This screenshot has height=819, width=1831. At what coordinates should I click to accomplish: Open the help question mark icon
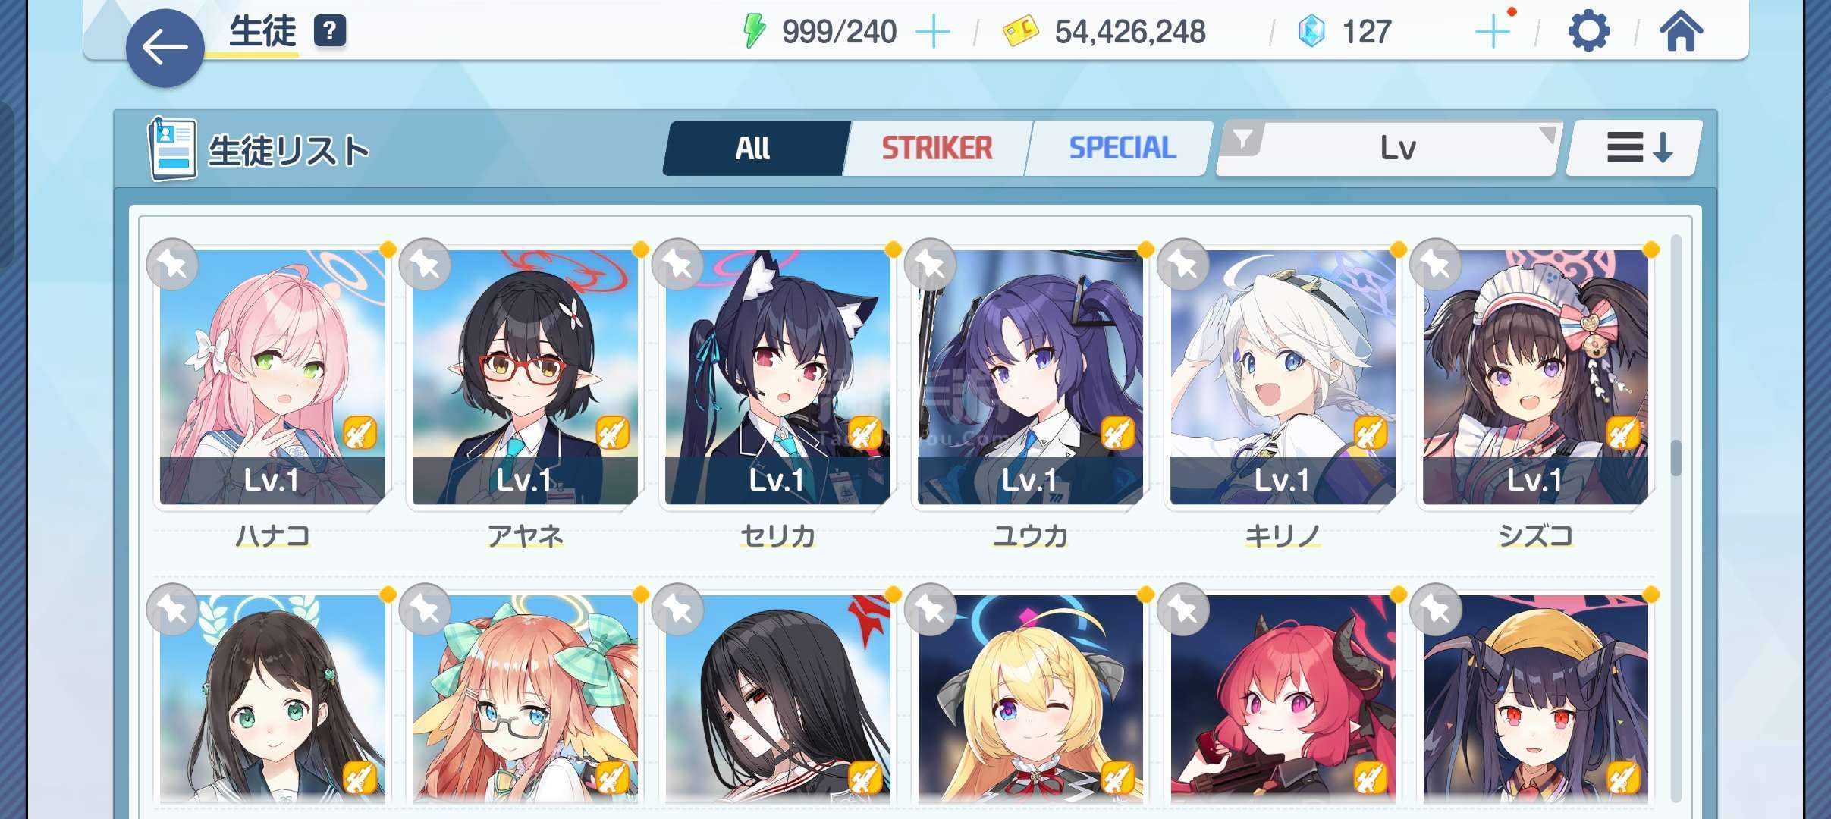329,31
